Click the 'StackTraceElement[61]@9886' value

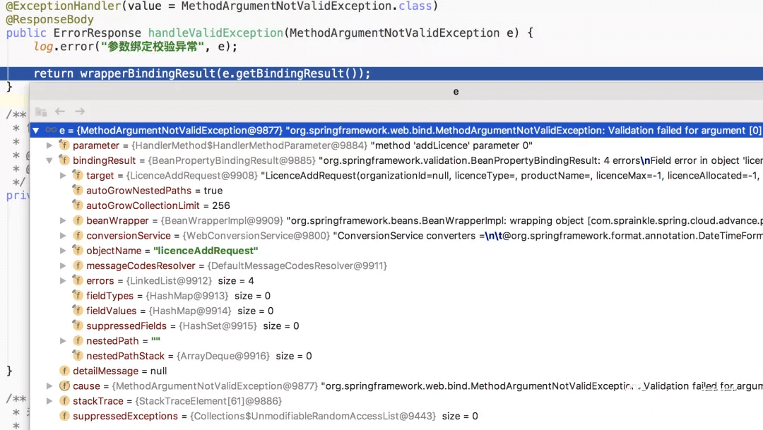(208, 401)
